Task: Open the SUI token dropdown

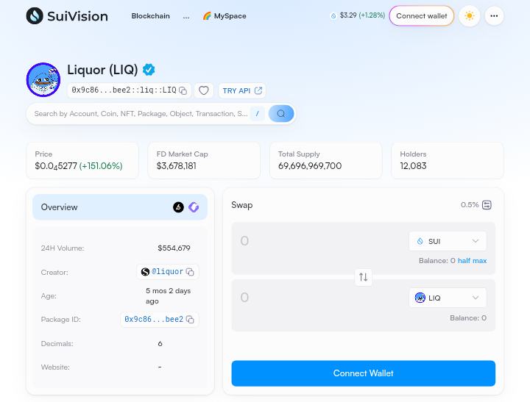Action: (448, 241)
